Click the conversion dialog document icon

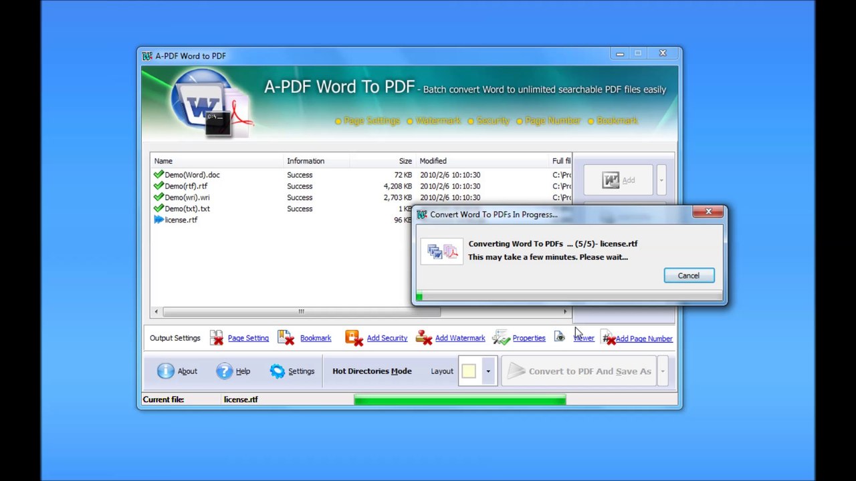coord(442,251)
